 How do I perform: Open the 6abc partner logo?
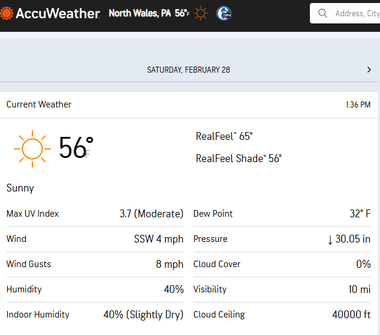pos(224,13)
